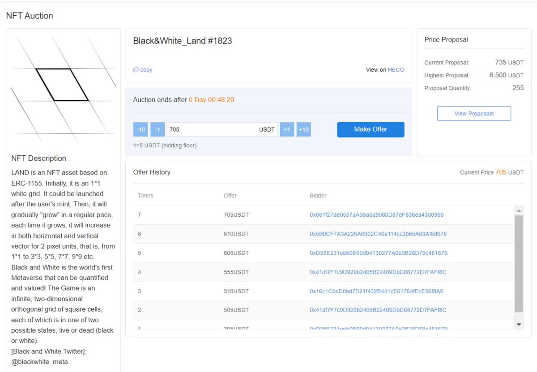Image resolution: width=537 pixels, height=372 pixels.
Task: Click the NFT Description heading
Action: (38, 158)
